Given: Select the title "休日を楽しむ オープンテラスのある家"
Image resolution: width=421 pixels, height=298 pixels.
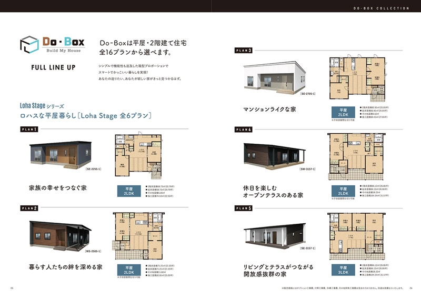Looking at the screenshot, I should click(x=273, y=192).
